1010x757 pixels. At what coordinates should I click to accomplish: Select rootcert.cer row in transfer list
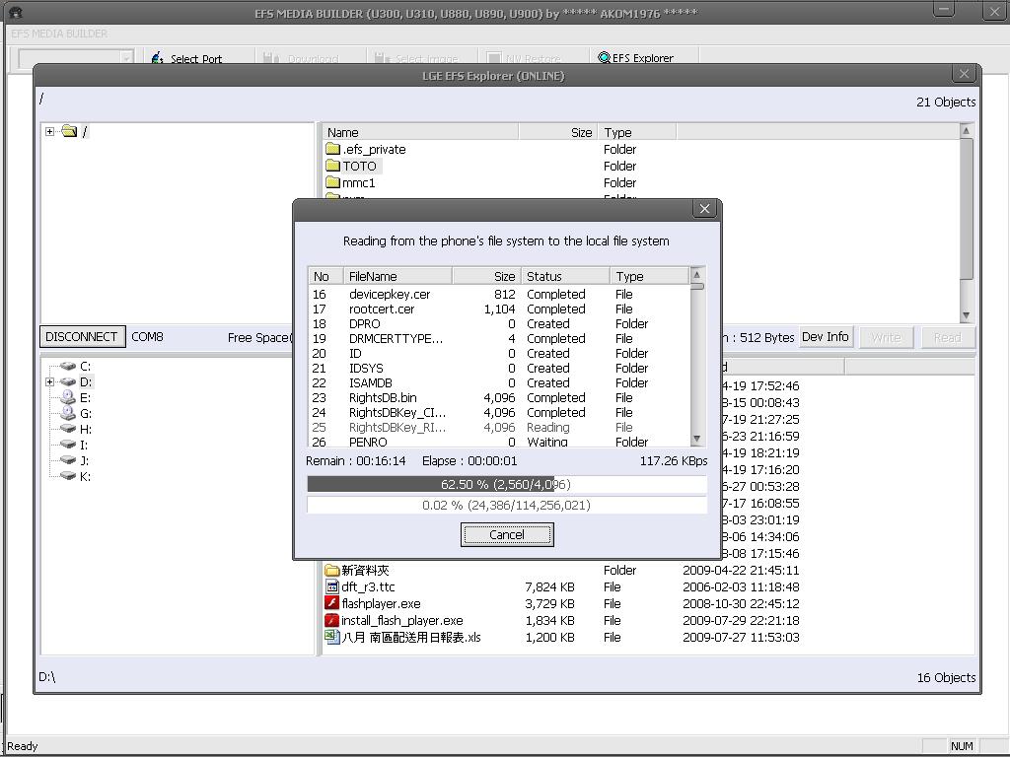(x=498, y=309)
